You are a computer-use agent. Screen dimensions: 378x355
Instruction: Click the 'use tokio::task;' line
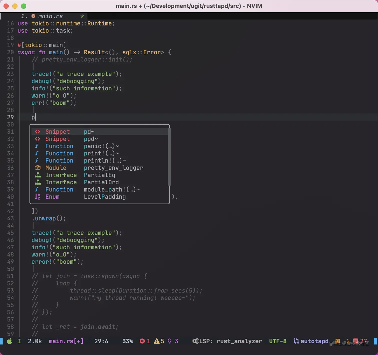45,31
